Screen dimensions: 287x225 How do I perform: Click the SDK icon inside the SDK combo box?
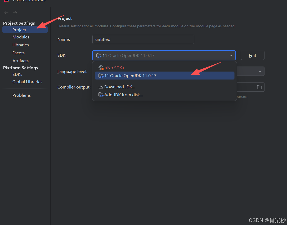(99, 55)
